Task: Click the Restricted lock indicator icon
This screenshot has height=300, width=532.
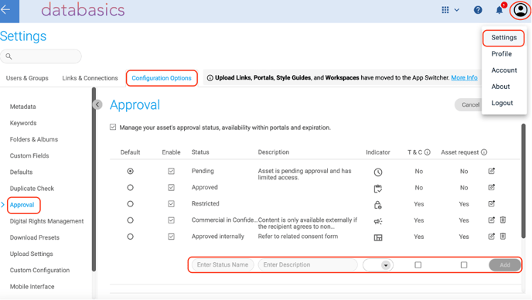Action: tap(377, 205)
